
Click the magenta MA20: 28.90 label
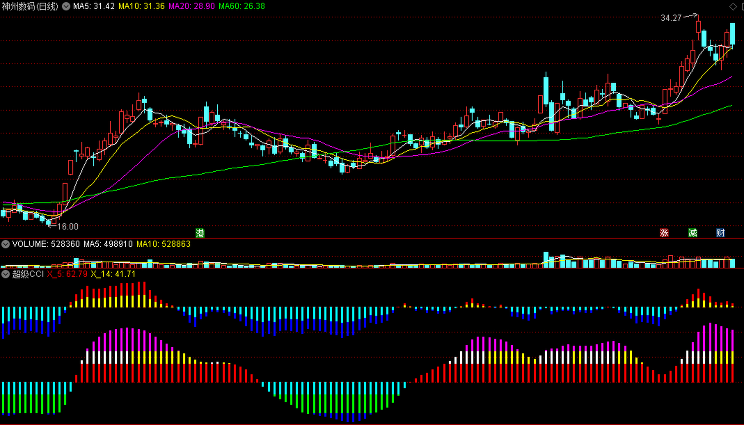click(x=192, y=6)
